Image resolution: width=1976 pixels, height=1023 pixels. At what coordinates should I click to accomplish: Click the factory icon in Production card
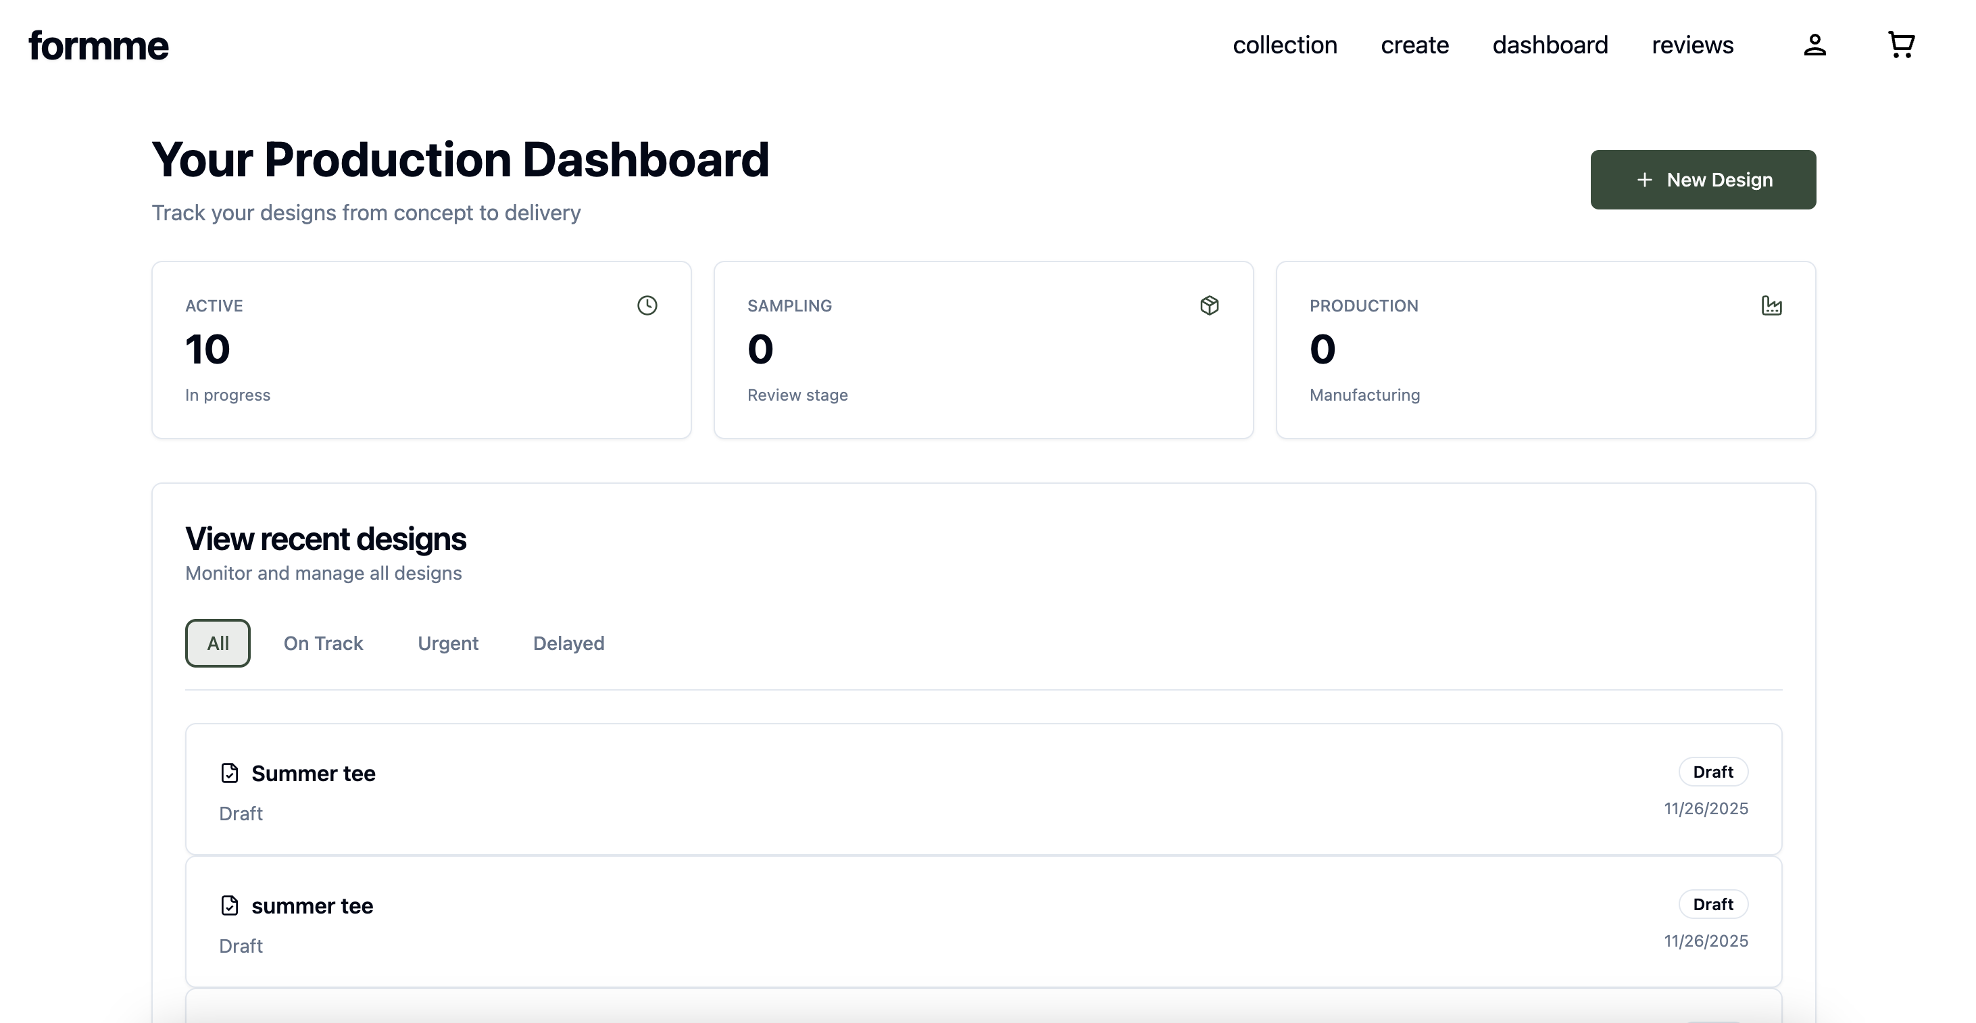[1771, 306]
